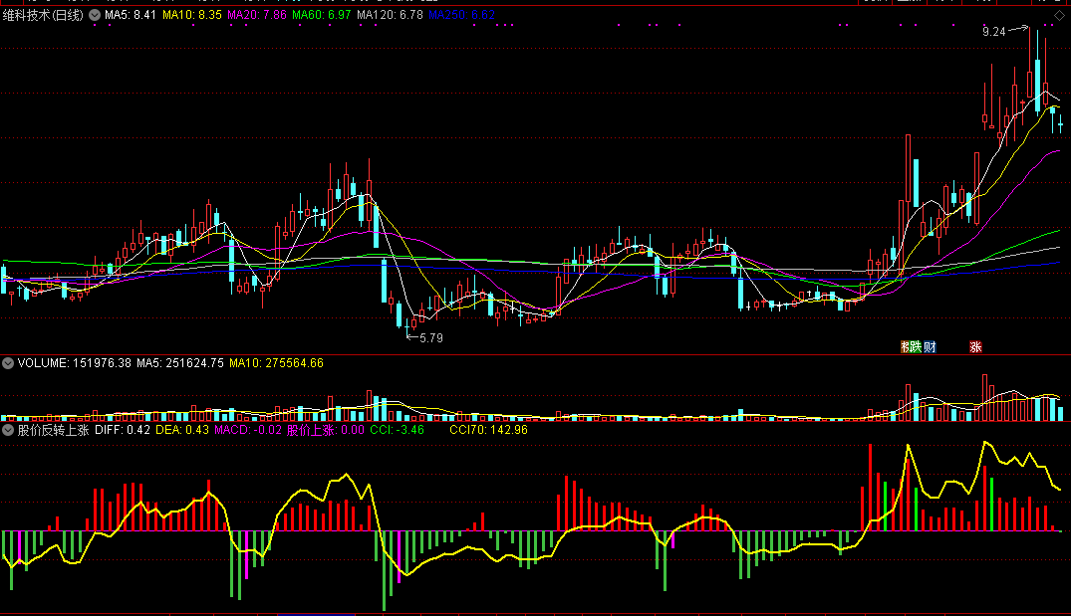
Task: Click the volume MA10: 275564.66 label
Action: pos(277,363)
